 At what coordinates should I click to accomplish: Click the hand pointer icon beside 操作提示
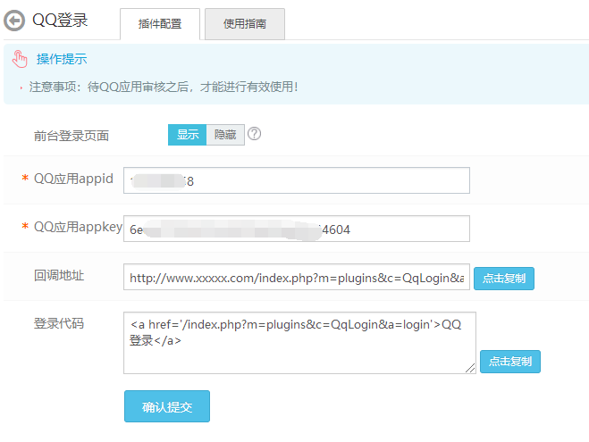click(20, 60)
